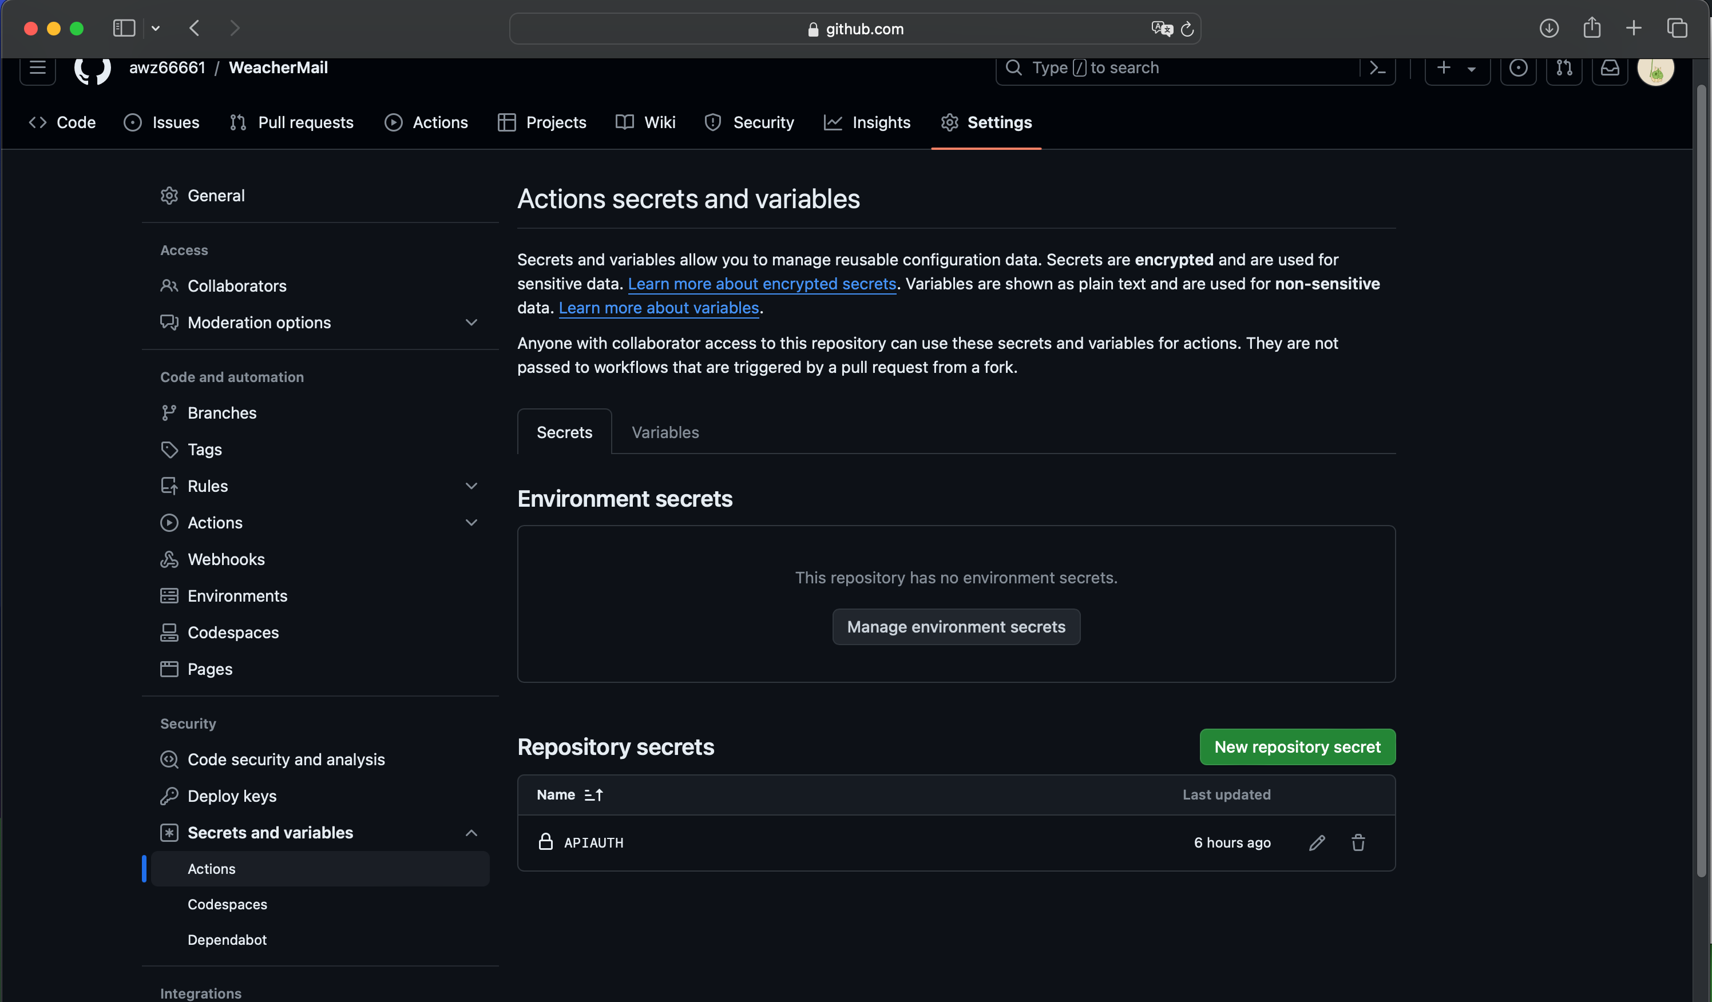Open pull requests icon in header

[x=1564, y=68]
